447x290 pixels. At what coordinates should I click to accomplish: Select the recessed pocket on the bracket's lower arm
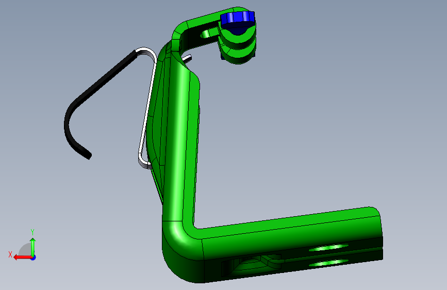[x=252, y=265]
